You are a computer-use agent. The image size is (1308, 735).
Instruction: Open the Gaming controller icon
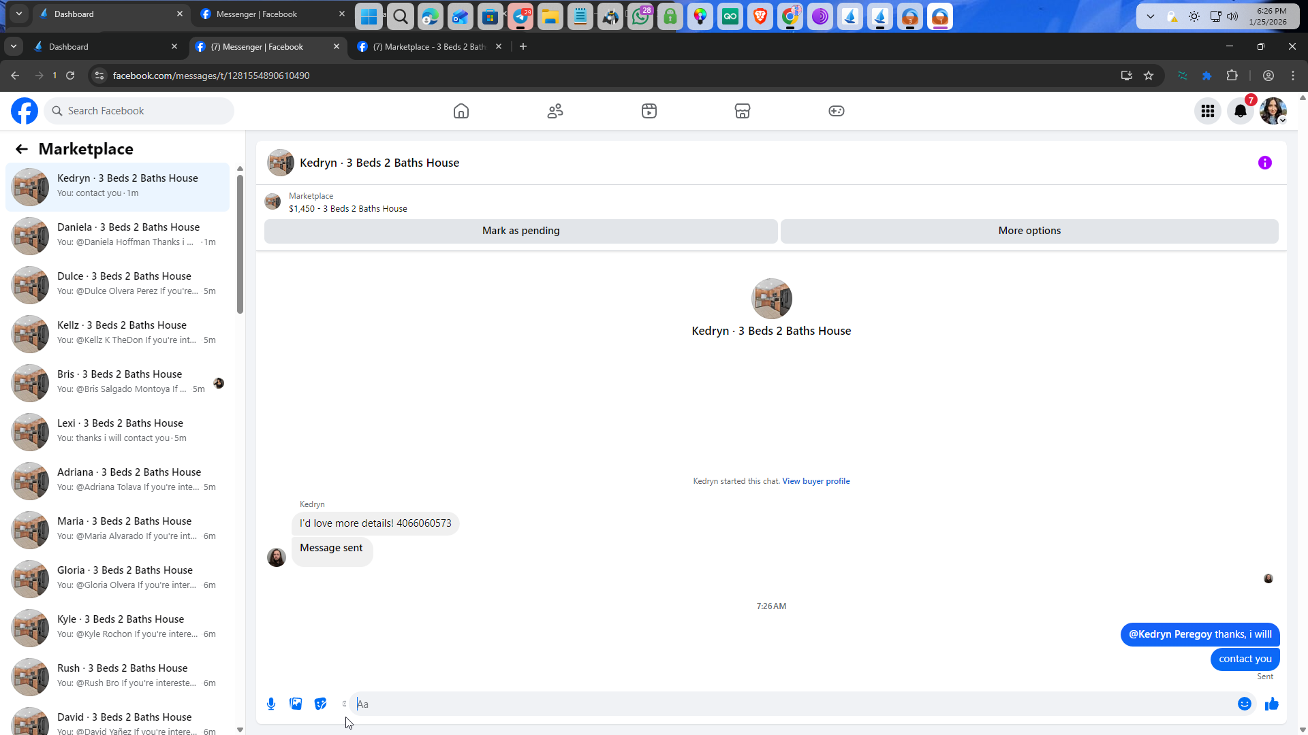pos(837,111)
